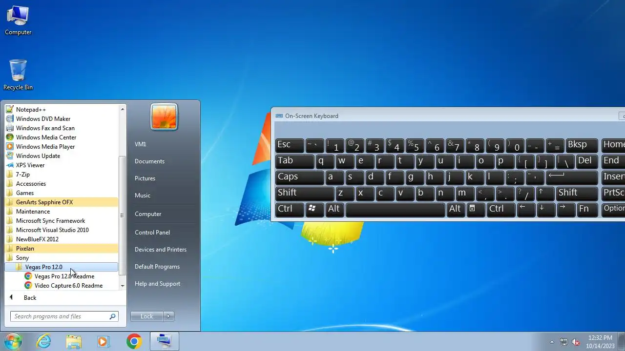Click programs list scroll down arrow

click(122, 286)
